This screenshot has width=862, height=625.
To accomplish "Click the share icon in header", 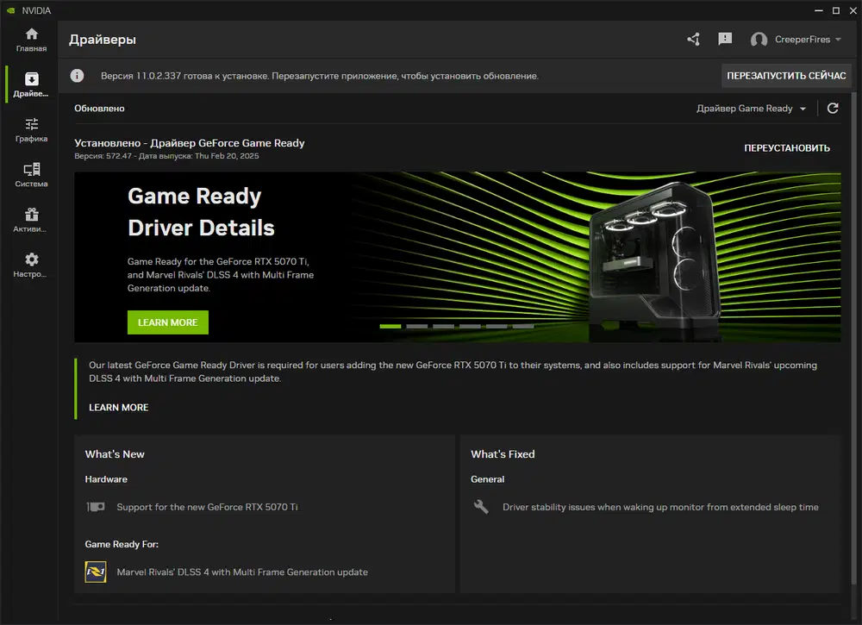I will (693, 39).
